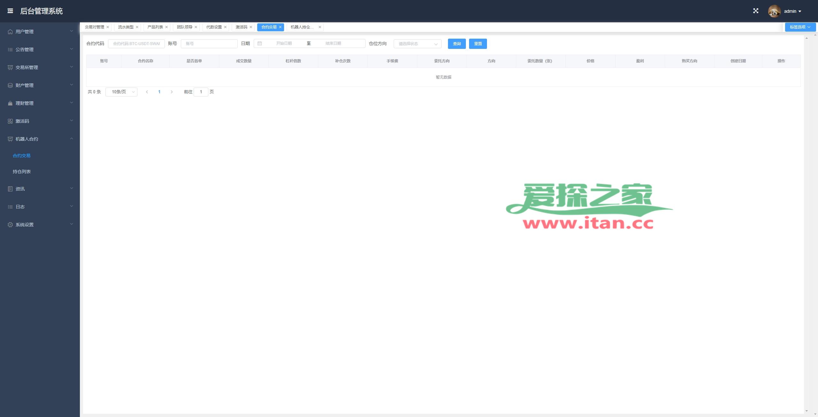This screenshot has height=417, width=818.
Task: Select 持仓列表 in the sidebar
Action: click(22, 172)
